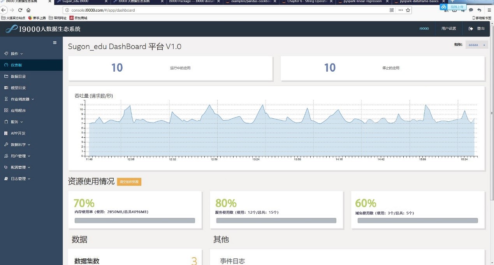494x265 pixels.
Task: Expand the 数据科学 sidebar menu
Action: pos(17,144)
